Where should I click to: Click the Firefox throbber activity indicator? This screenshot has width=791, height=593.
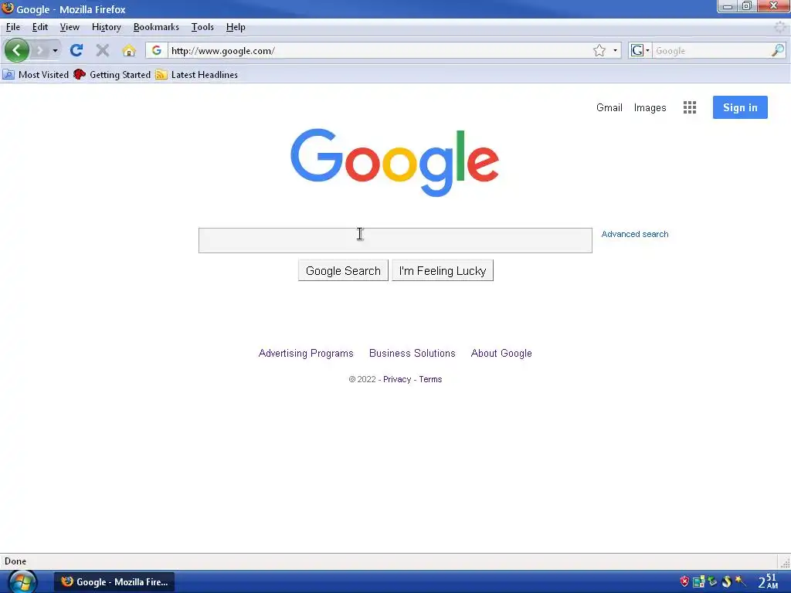pyautogui.click(x=780, y=27)
